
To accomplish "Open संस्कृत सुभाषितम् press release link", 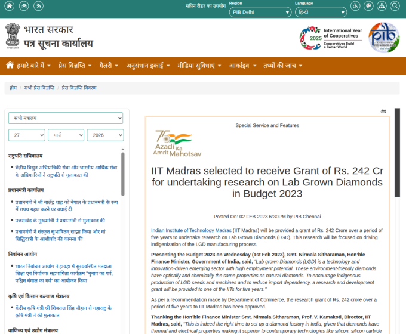I will pos(60,235).
